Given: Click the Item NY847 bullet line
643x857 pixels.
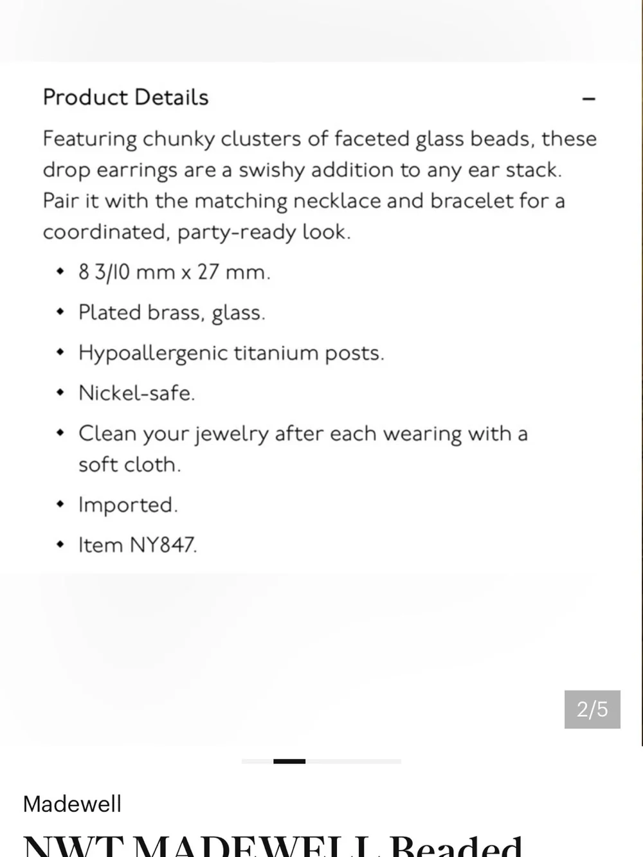Looking at the screenshot, I should tap(138, 545).
